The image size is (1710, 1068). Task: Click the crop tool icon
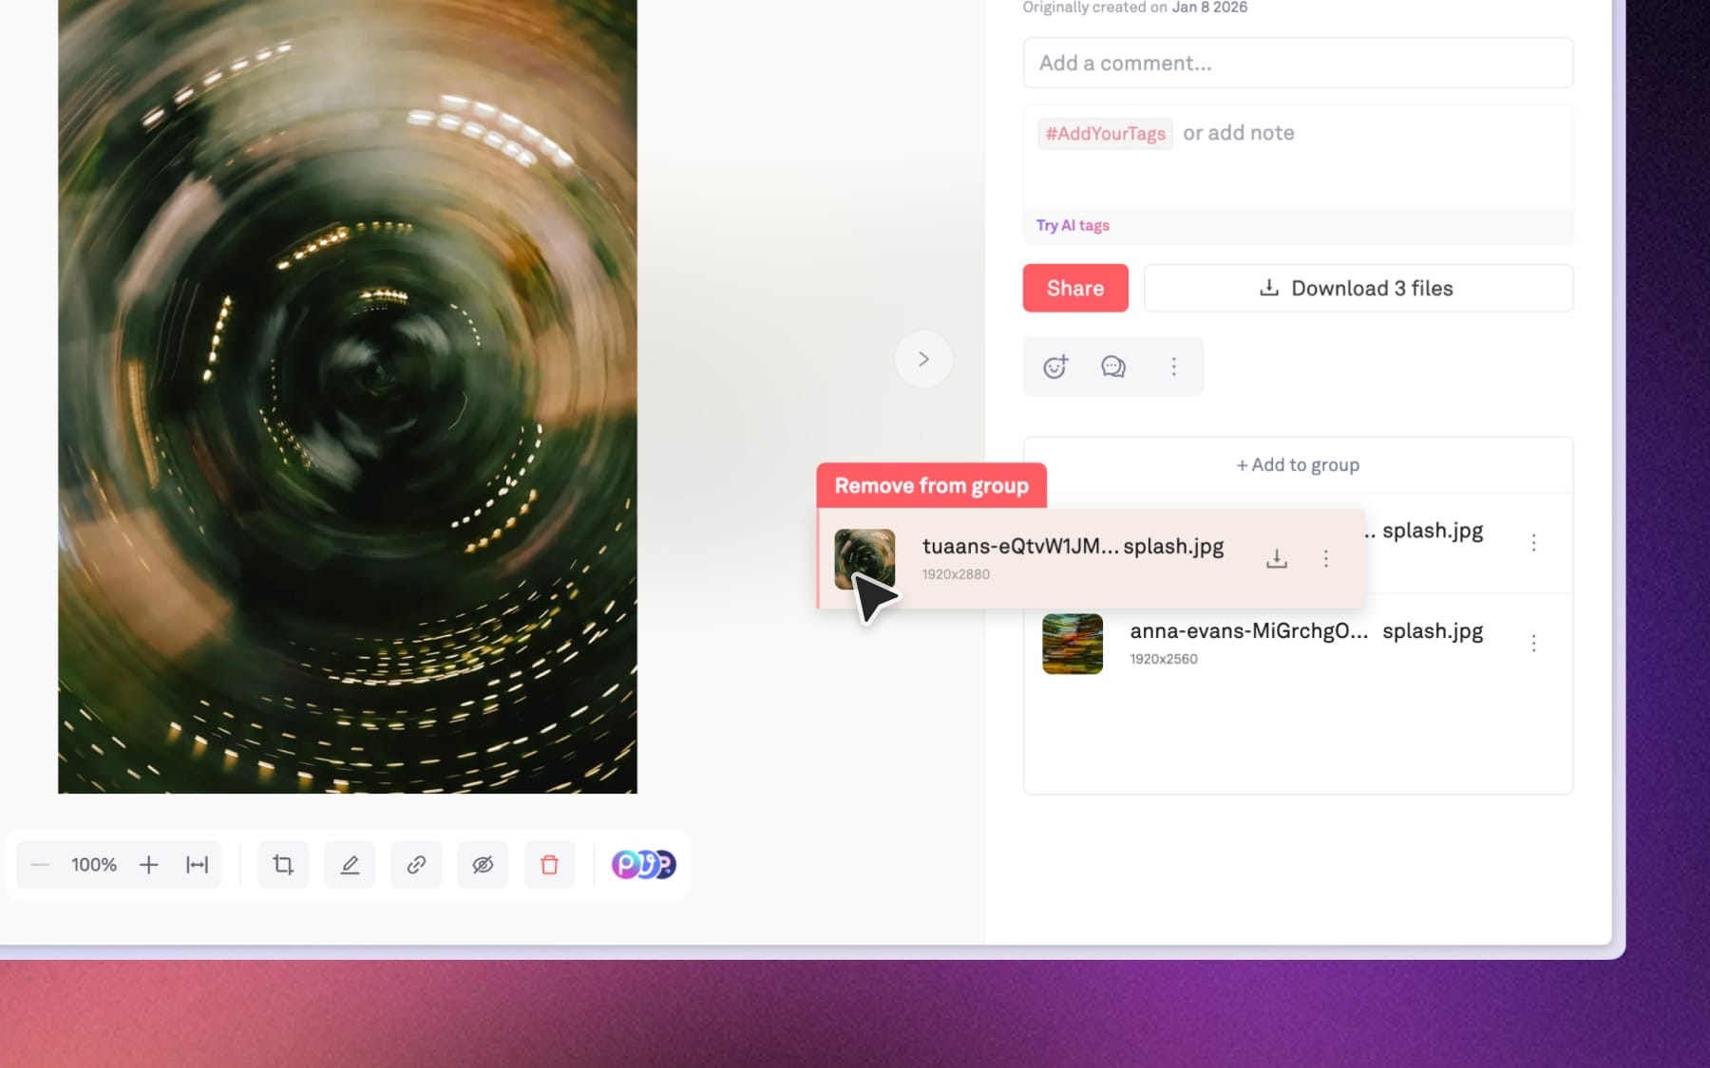pos(283,865)
